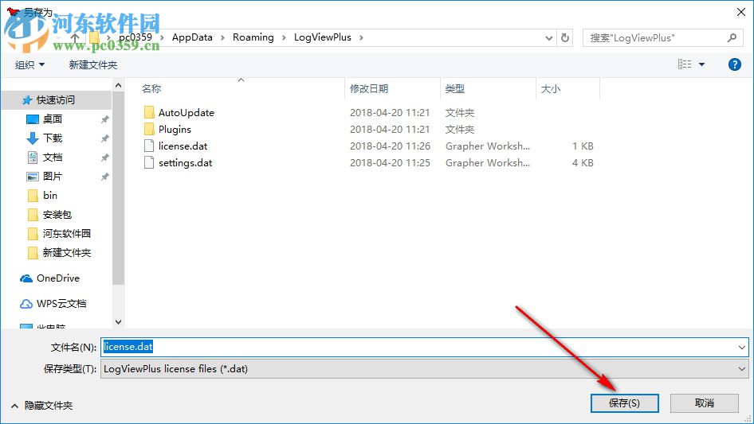This screenshot has width=754, height=424.
Task: Select WPS云文档 in the navigation pane
Action: click(61, 303)
